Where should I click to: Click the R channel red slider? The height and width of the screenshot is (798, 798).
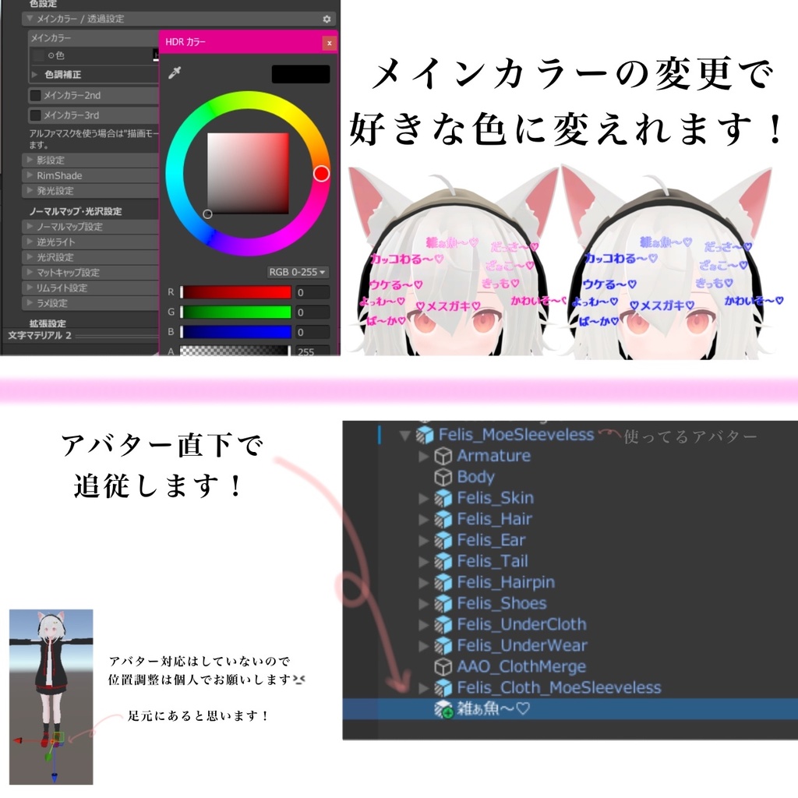coord(236,292)
